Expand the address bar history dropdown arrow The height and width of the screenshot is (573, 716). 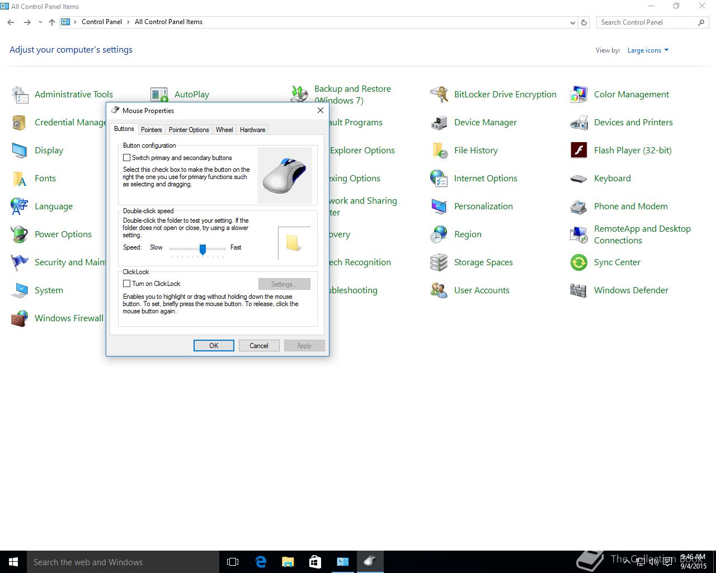click(x=572, y=22)
